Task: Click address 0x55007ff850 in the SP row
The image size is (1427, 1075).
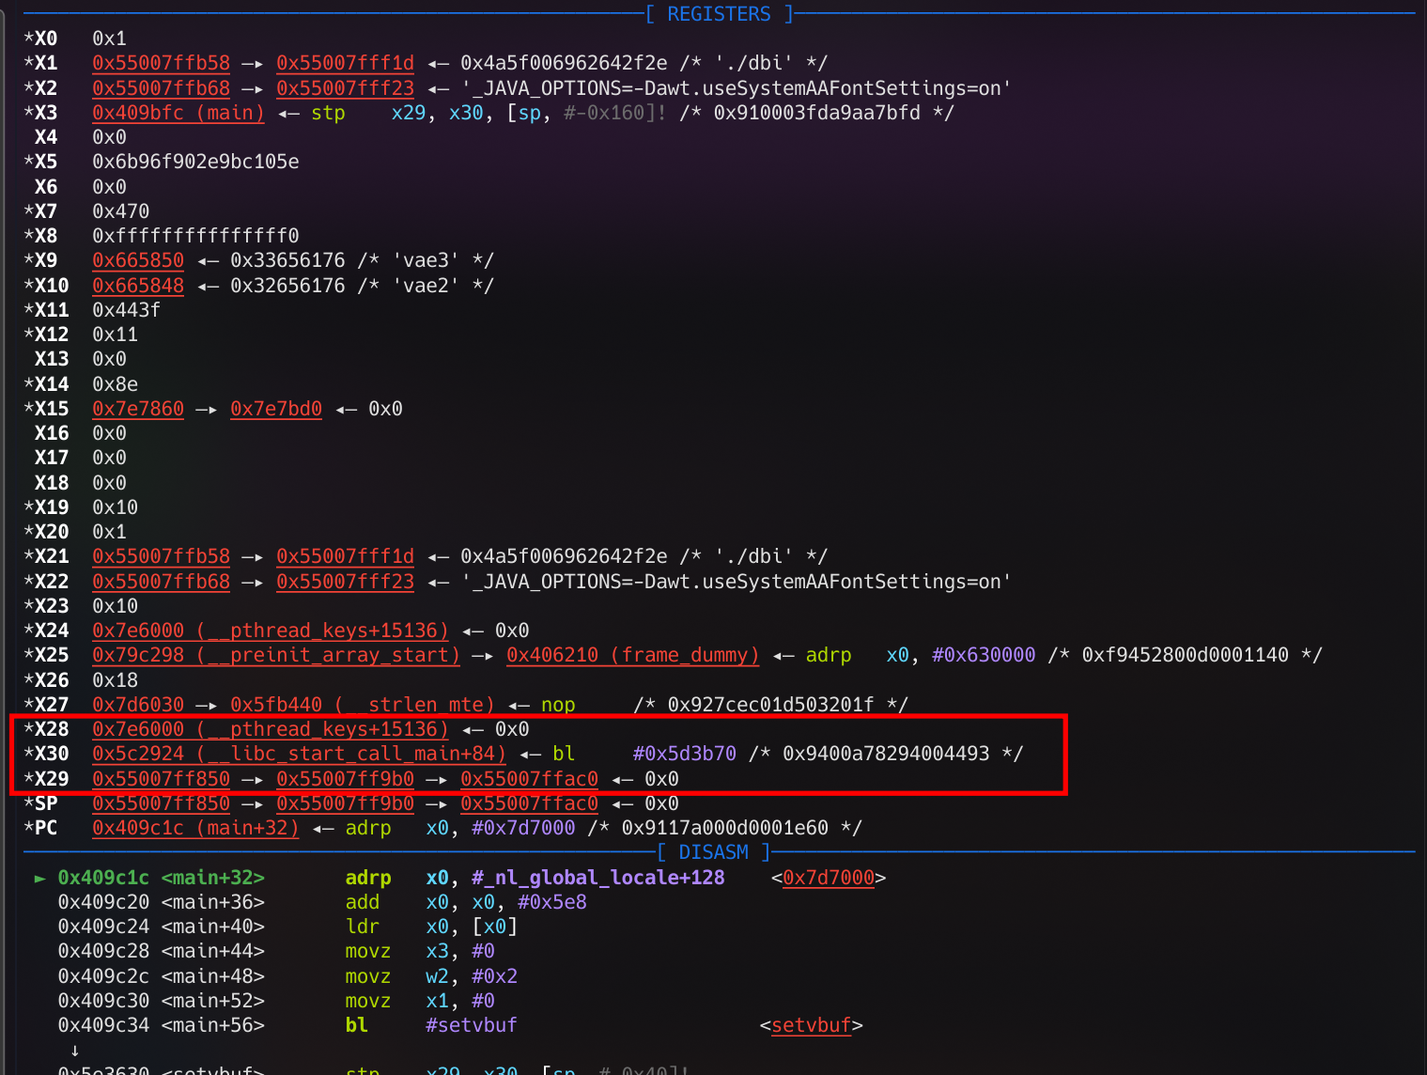Action: click(x=161, y=803)
